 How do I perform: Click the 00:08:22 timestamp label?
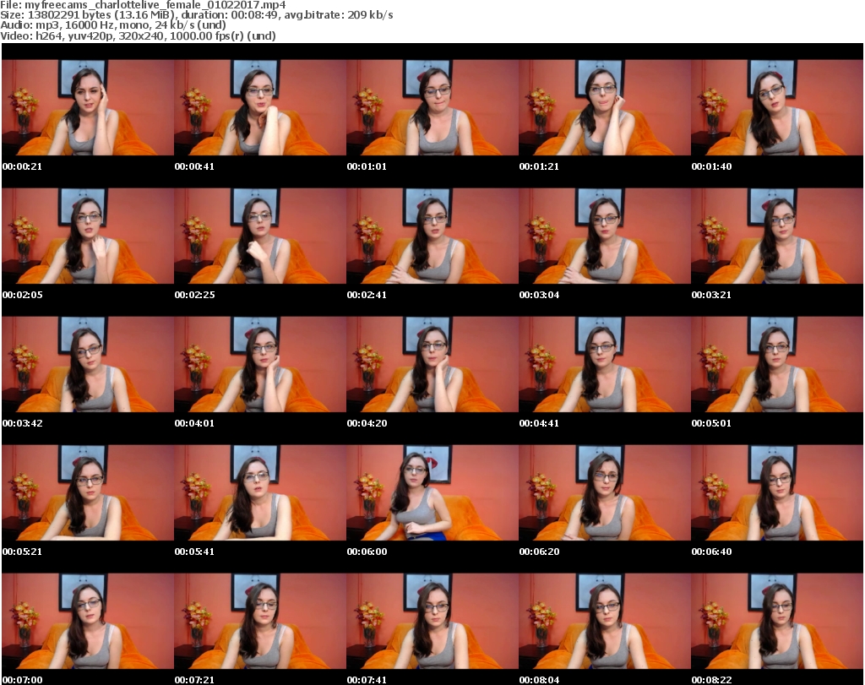[711, 680]
